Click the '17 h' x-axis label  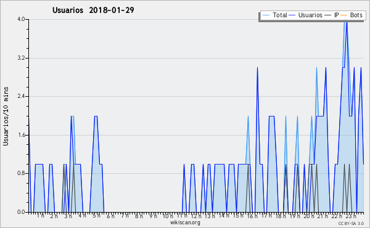point(266,216)
